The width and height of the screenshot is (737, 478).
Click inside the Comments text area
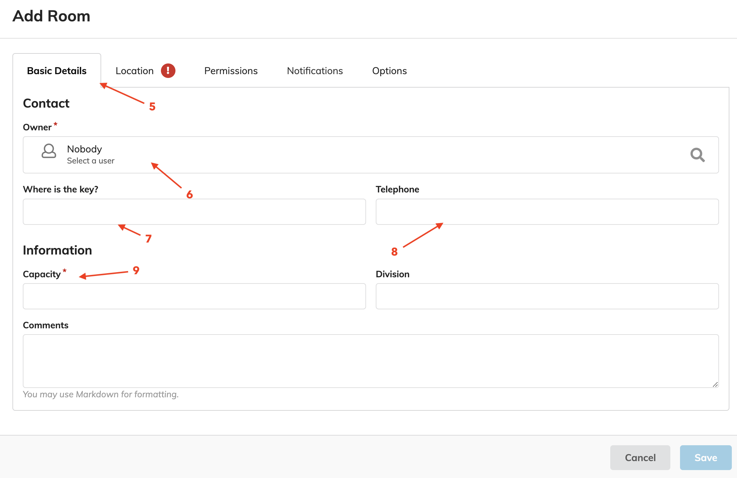pos(370,361)
